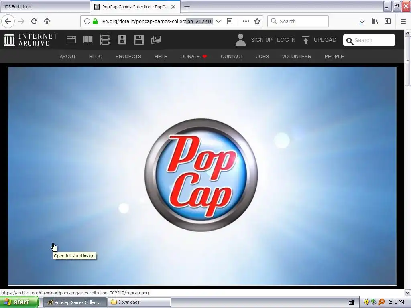Open the BLOG menu item
Image resolution: width=411 pixels, height=308 pixels.
pos(96,56)
